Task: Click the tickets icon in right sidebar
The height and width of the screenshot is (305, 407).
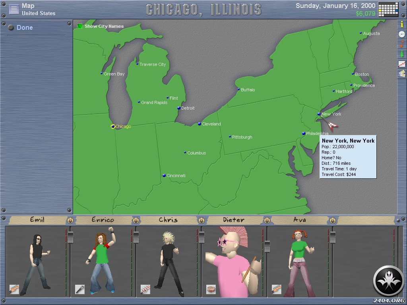Action: pyautogui.click(x=402, y=74)
